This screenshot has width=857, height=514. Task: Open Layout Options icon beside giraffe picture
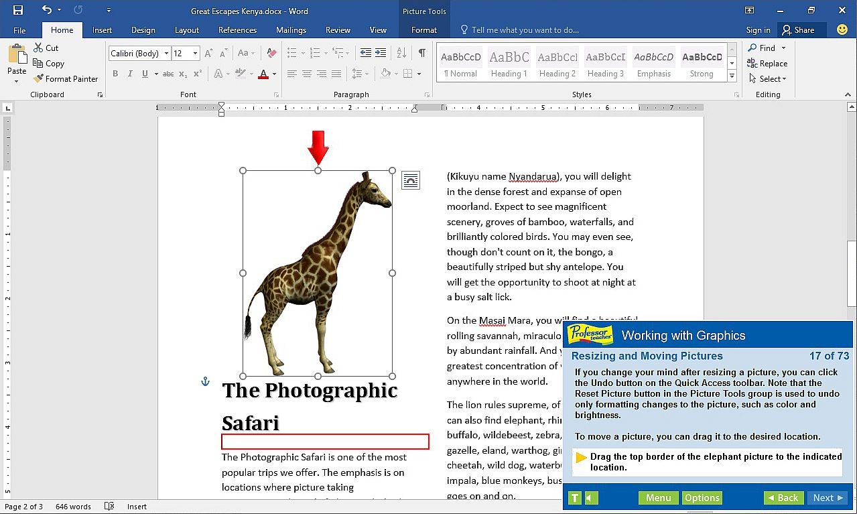point(411,180)
